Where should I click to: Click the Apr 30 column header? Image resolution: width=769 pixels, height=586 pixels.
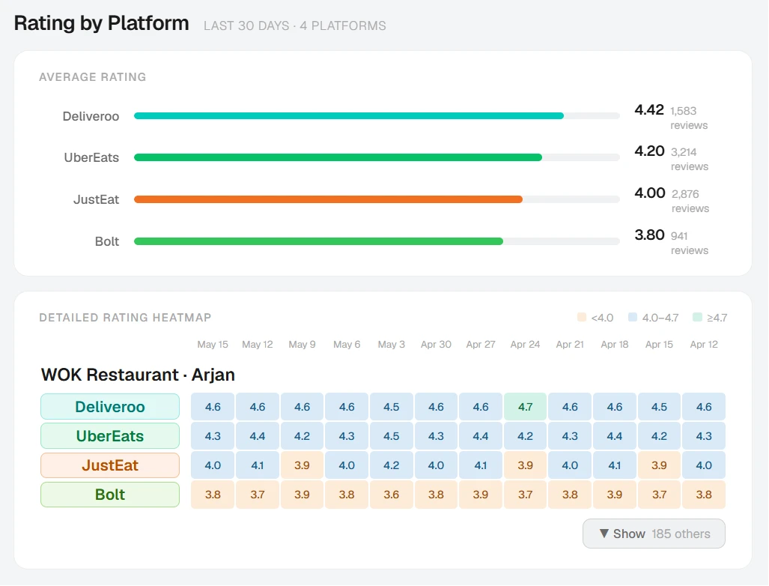click(x=436, y=344)
